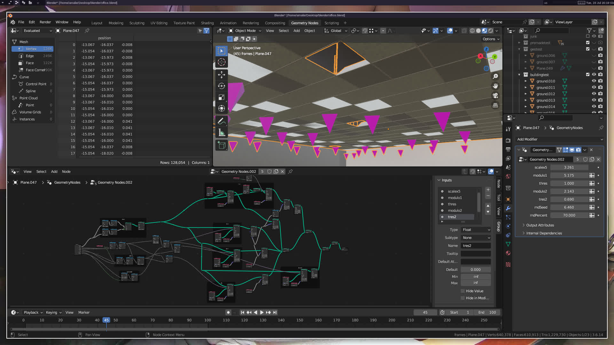Click the Add Cube tool icon

pos(221,145)
